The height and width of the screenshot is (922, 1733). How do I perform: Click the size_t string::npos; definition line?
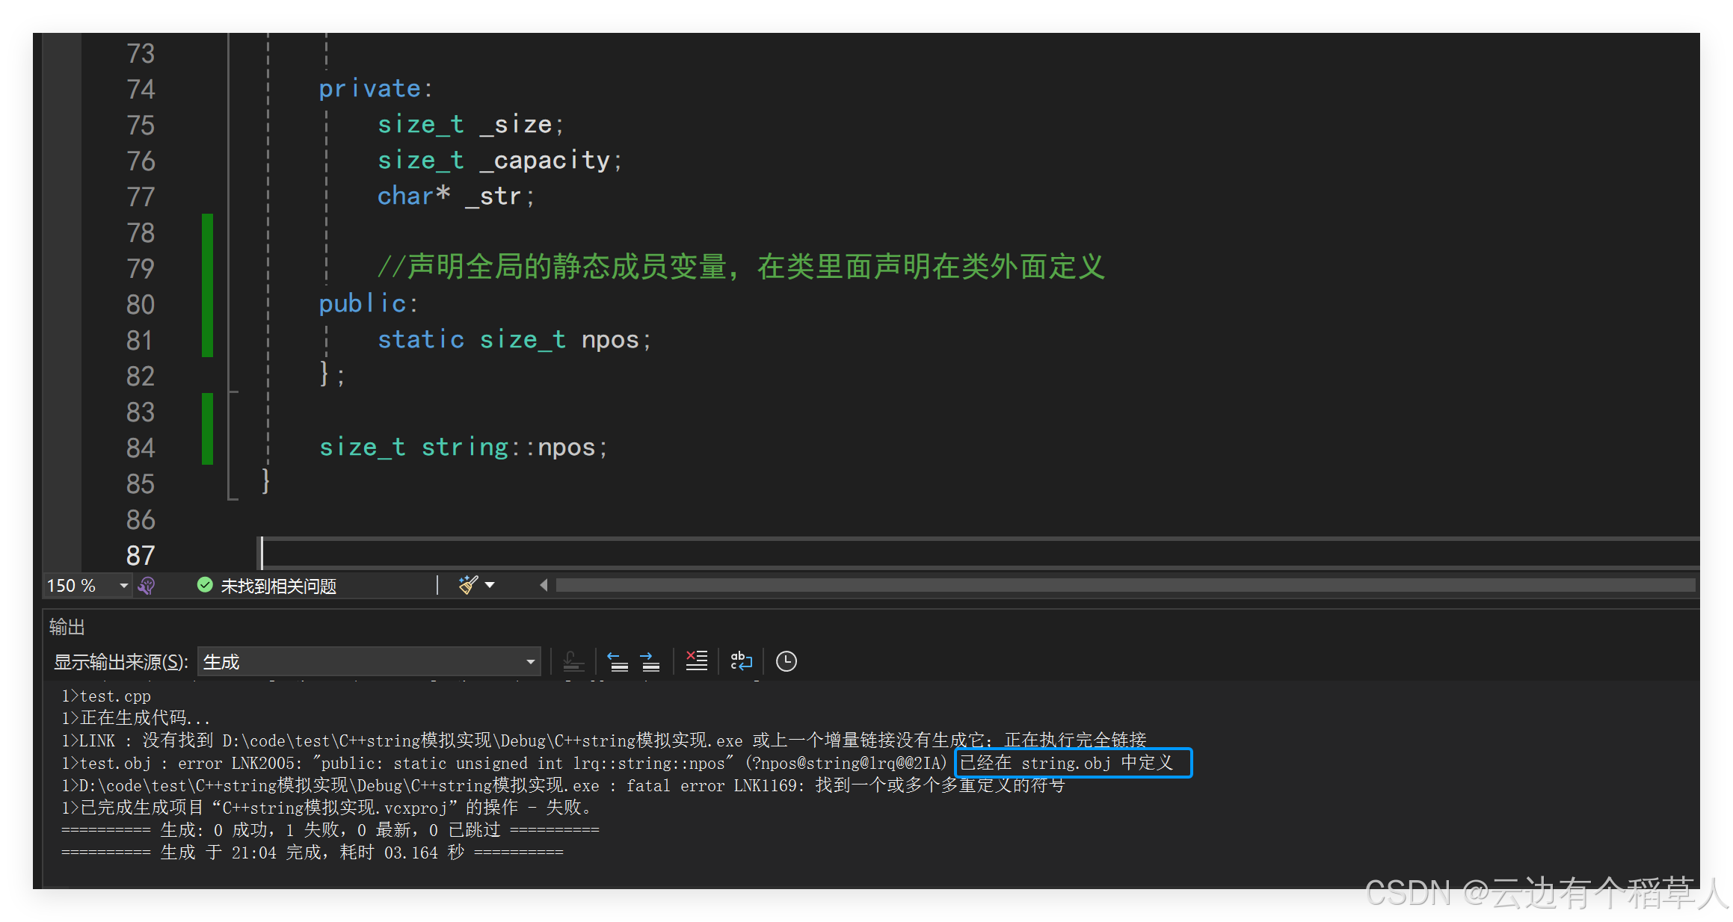[x=464, y=448]
